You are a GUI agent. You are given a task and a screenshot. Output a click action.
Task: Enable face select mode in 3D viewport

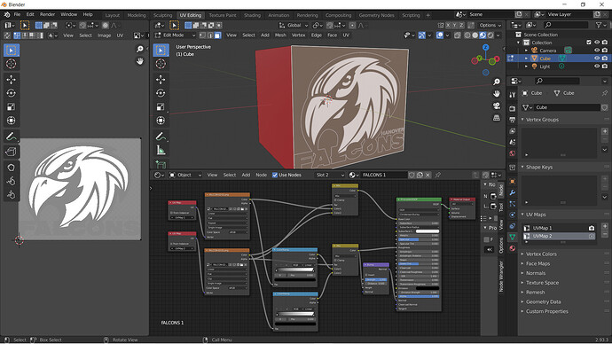tap(217, 35)
